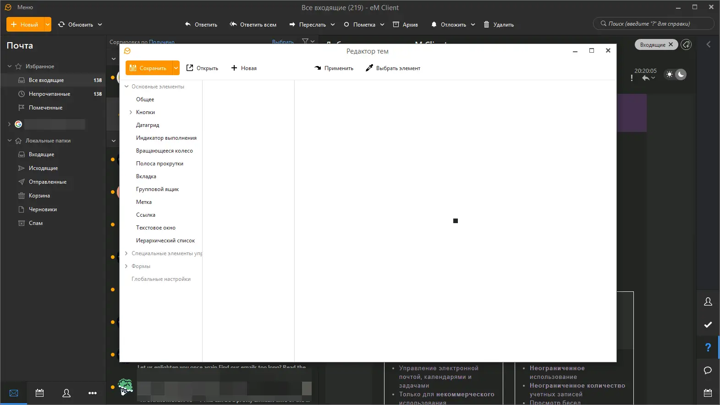Open the Помеченные folder
Screen dimensions: 720x405
point(53,108)
